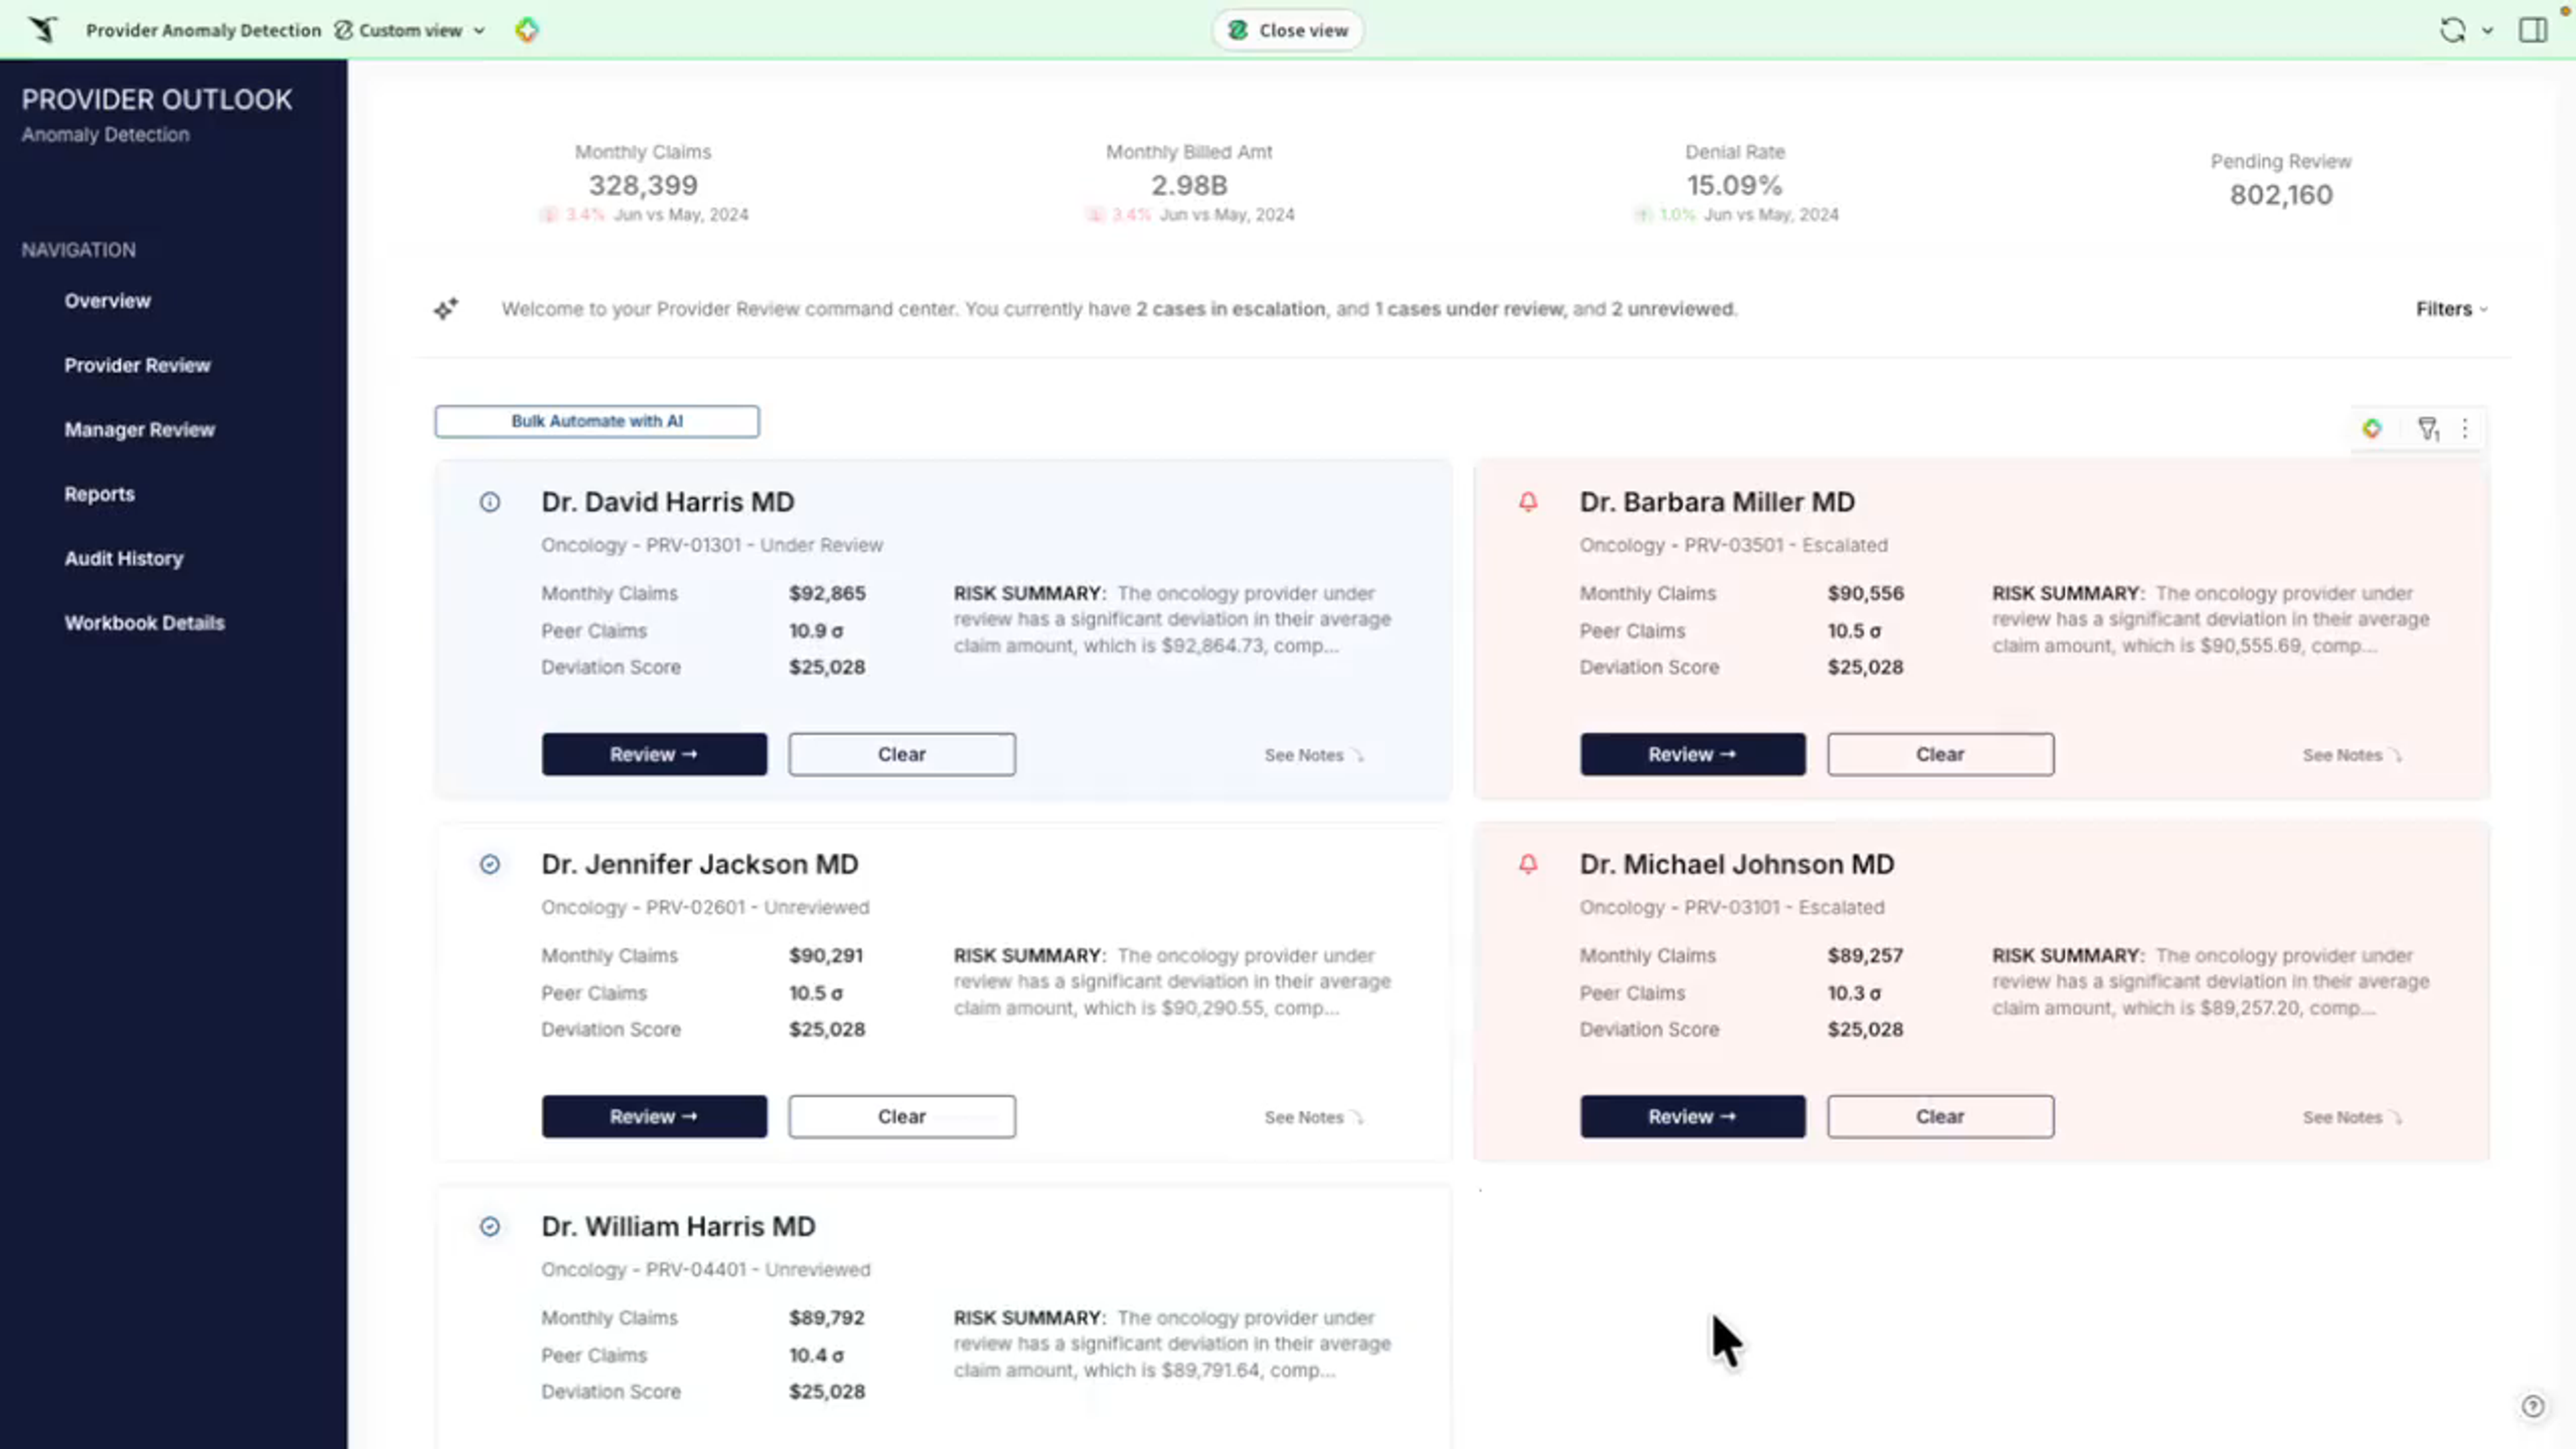
Task: Clear Dr. David Harris MD case
Action: pos(901,754)
